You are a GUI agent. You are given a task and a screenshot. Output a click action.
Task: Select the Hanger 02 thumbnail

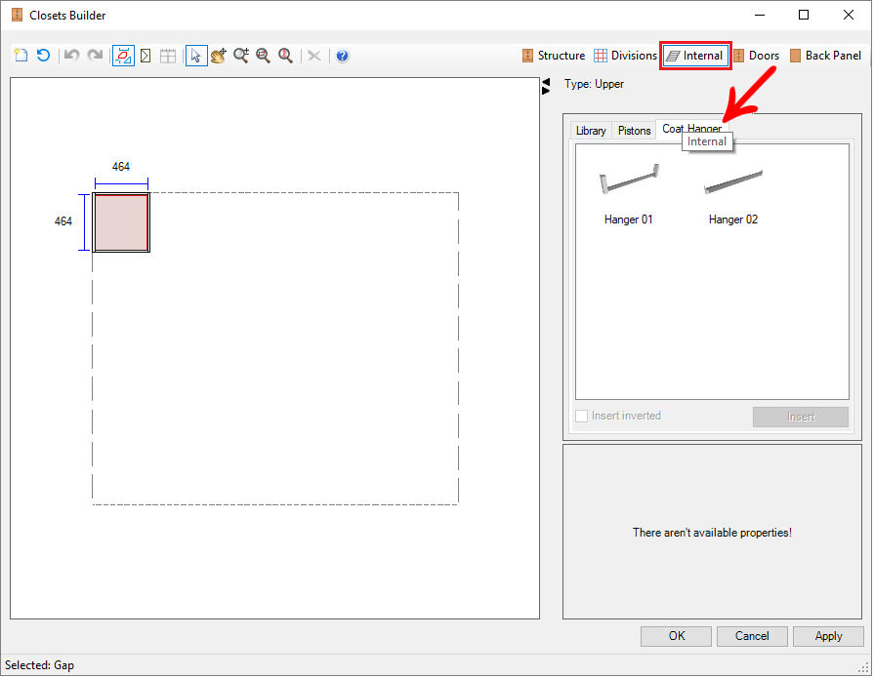[x=733, y=194]
